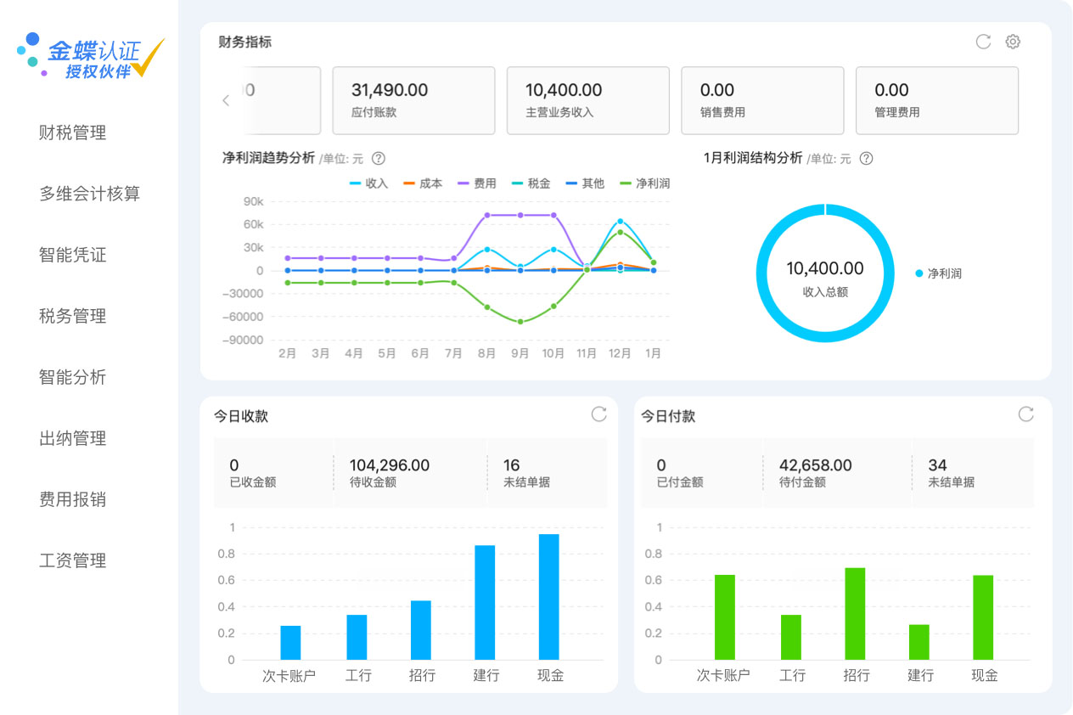Click the 现金 bar in 今日收款 chart

[549, 597]
